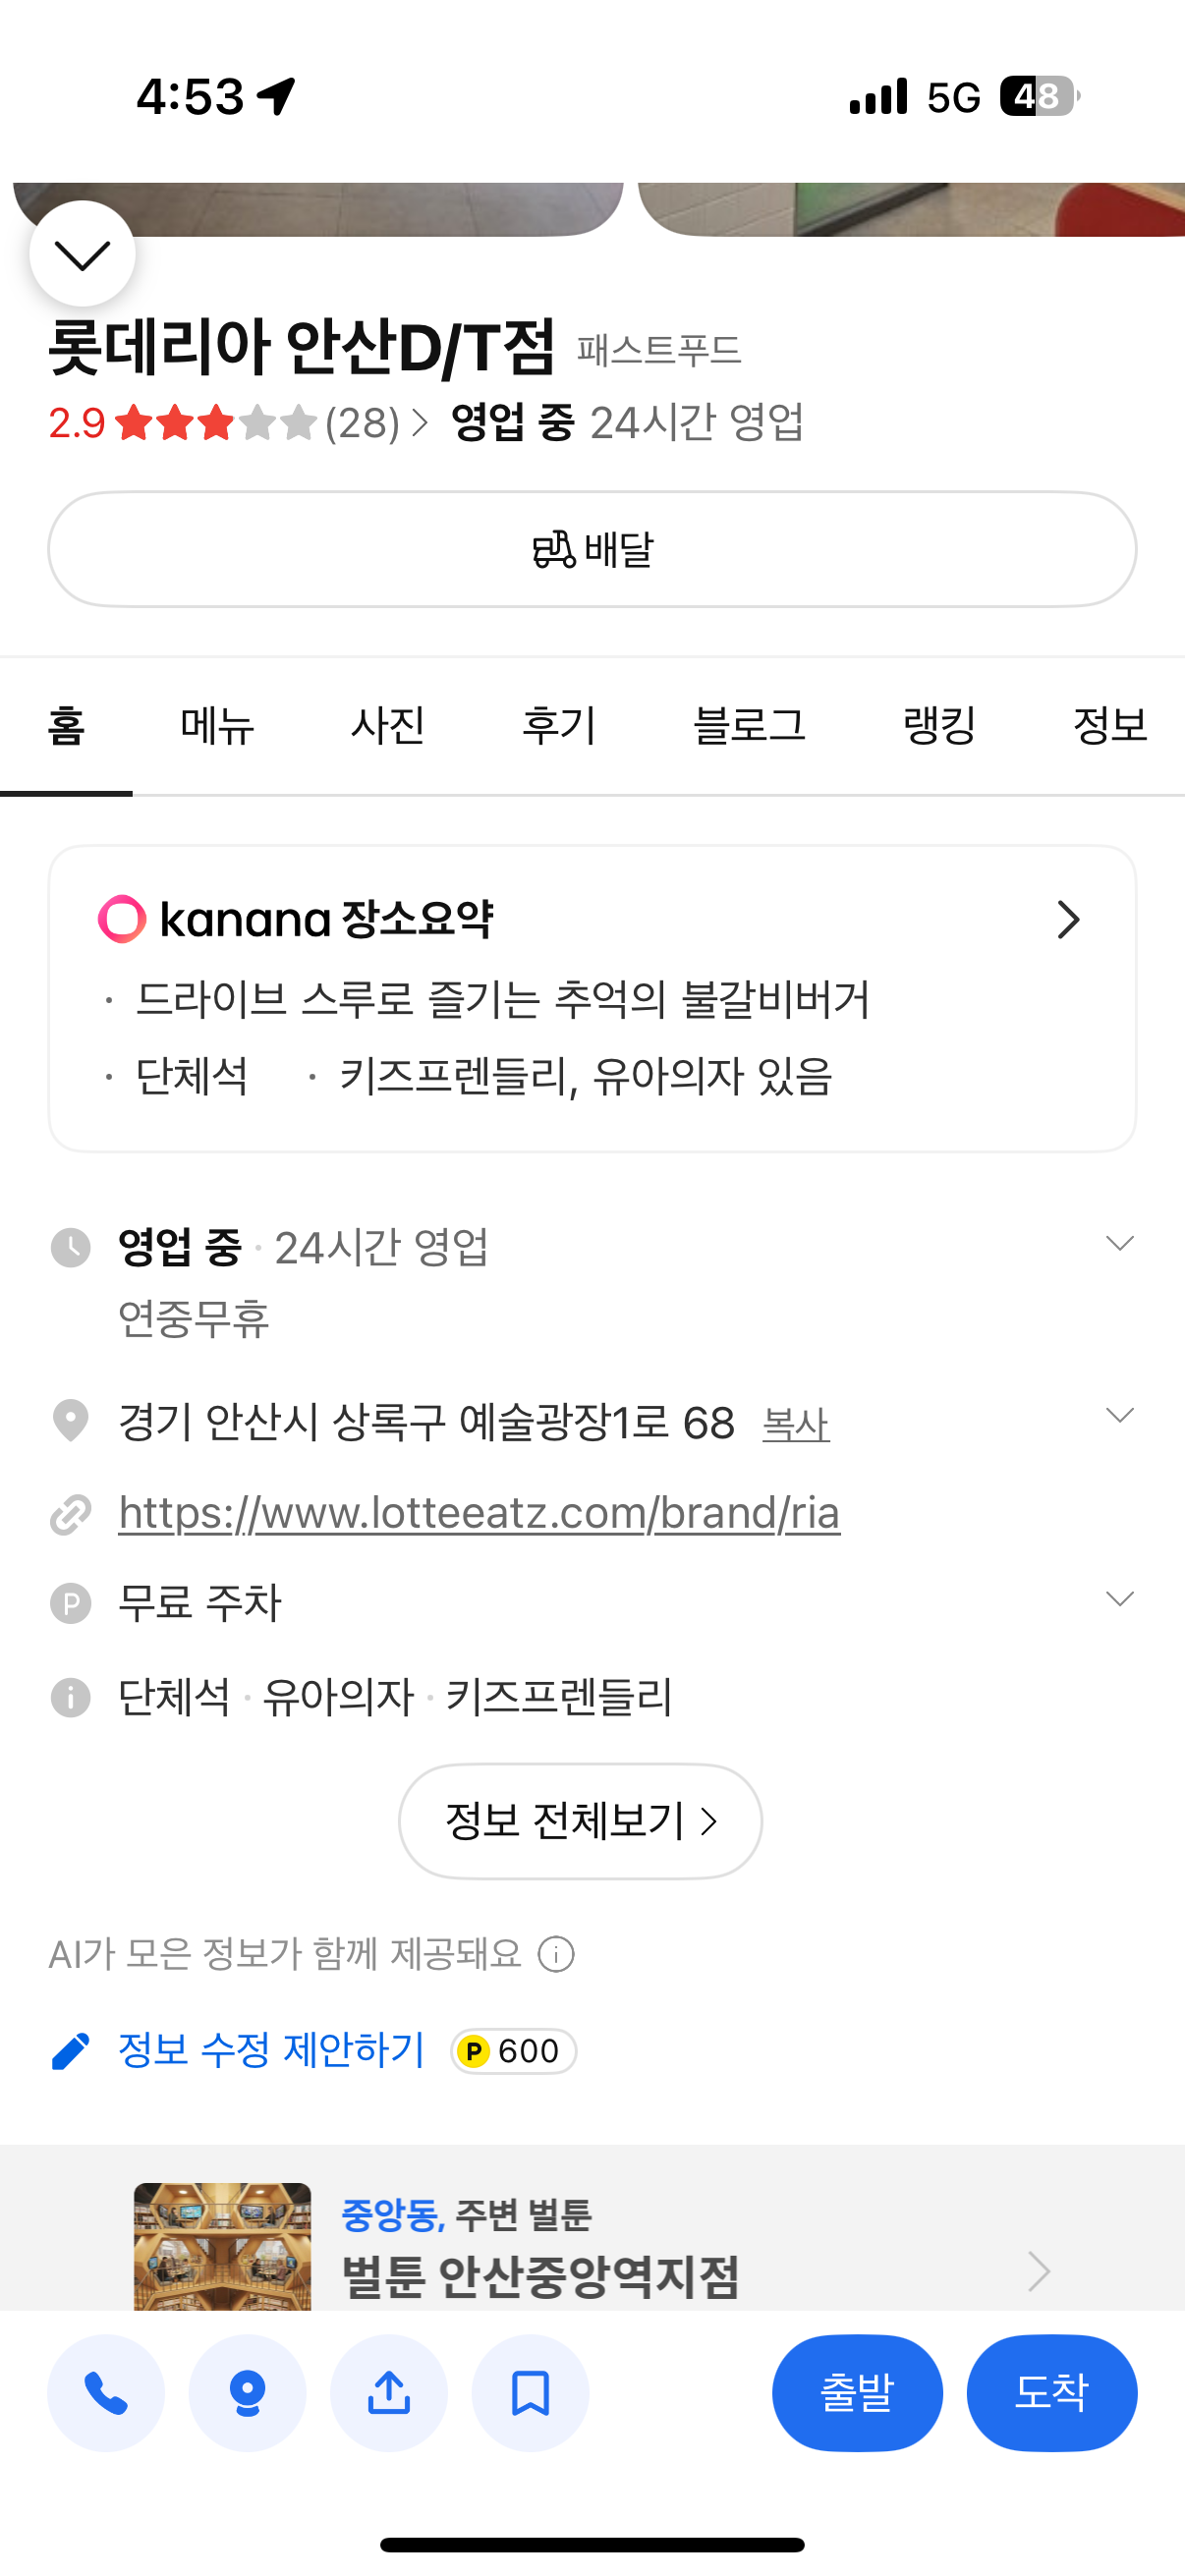The image size is (1185, 2576).
Task: Tap the share icon
Action: tap(389, 2392)
